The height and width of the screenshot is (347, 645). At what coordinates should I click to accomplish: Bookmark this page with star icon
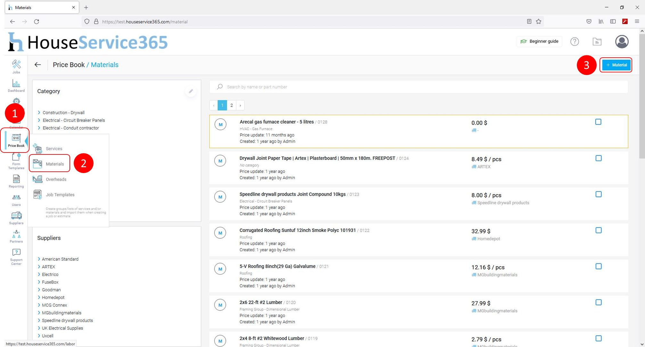539,21
